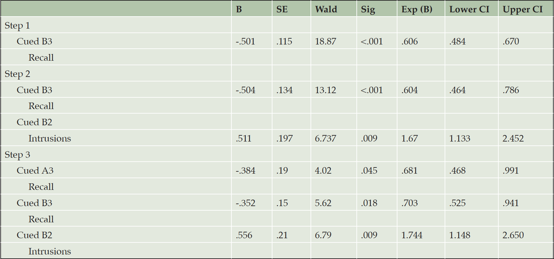Select the SE value .134

click(284, 90)
